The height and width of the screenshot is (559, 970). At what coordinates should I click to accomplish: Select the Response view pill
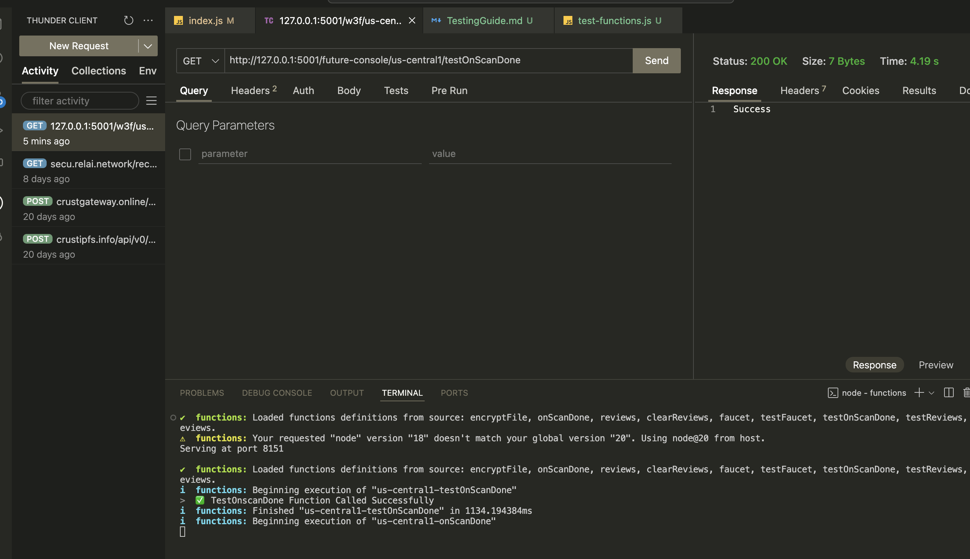pos(874,365)
